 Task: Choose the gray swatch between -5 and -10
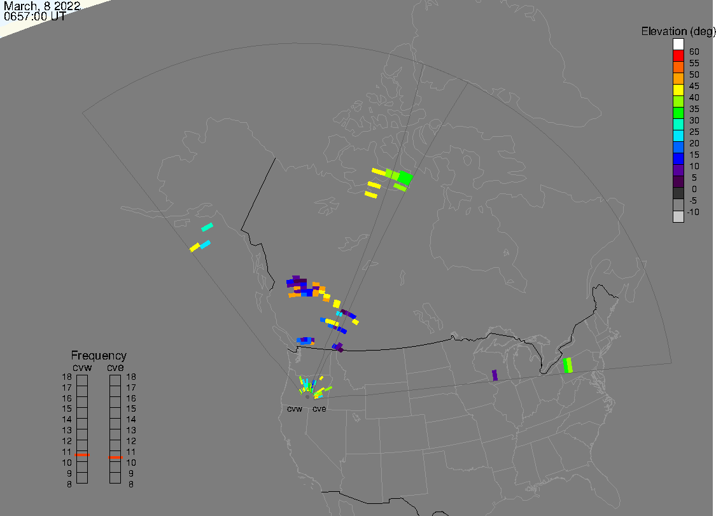click(x=678, y=205)
